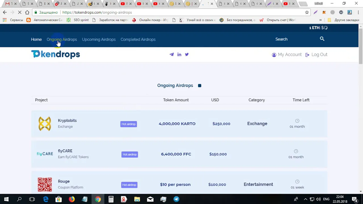
Task: Click the Token Amount column header
Action: pos(176,100)
